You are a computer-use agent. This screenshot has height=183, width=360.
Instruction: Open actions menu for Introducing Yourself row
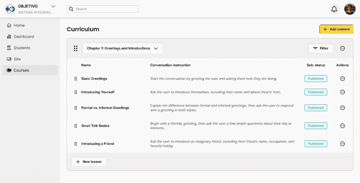coord(342,92)
